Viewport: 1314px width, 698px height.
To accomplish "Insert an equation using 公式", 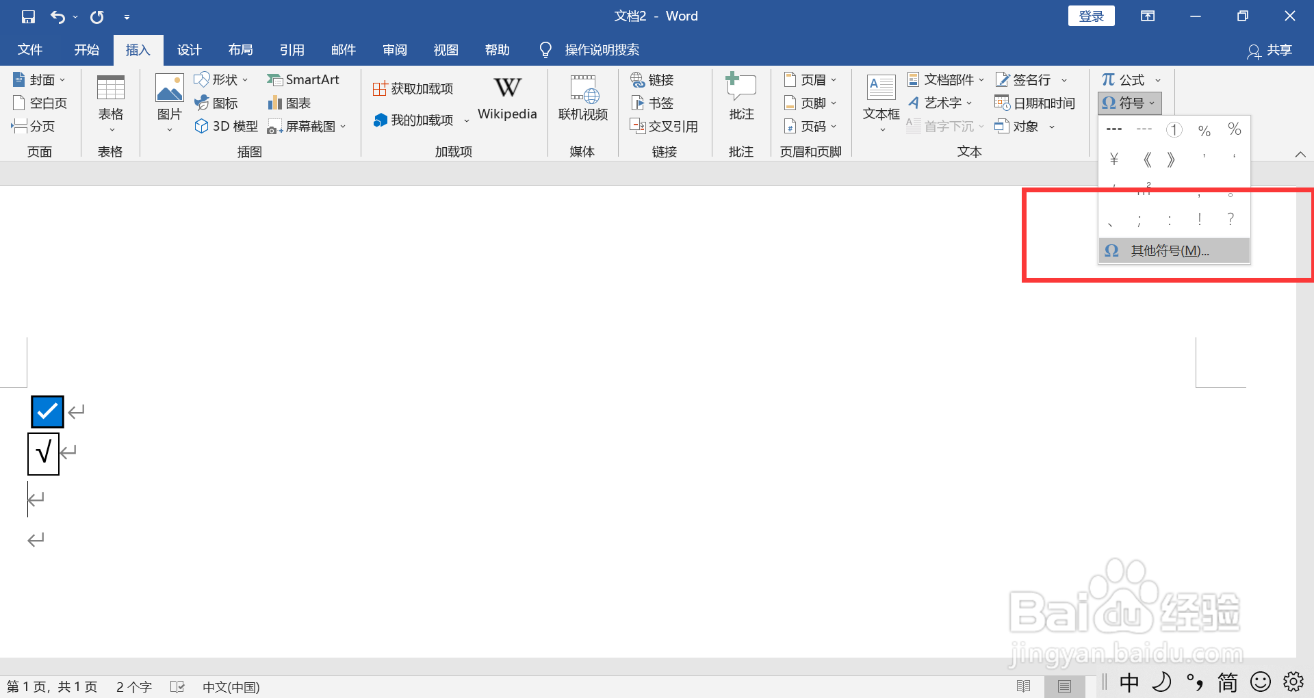I will tap(1125, 79).
